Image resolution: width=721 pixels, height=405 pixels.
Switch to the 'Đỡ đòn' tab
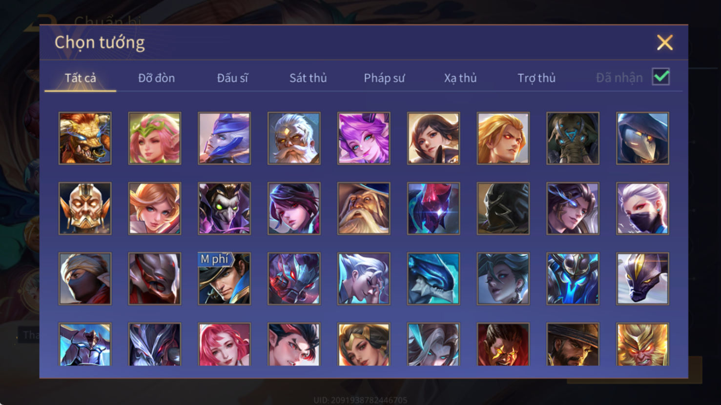[156, 78]
